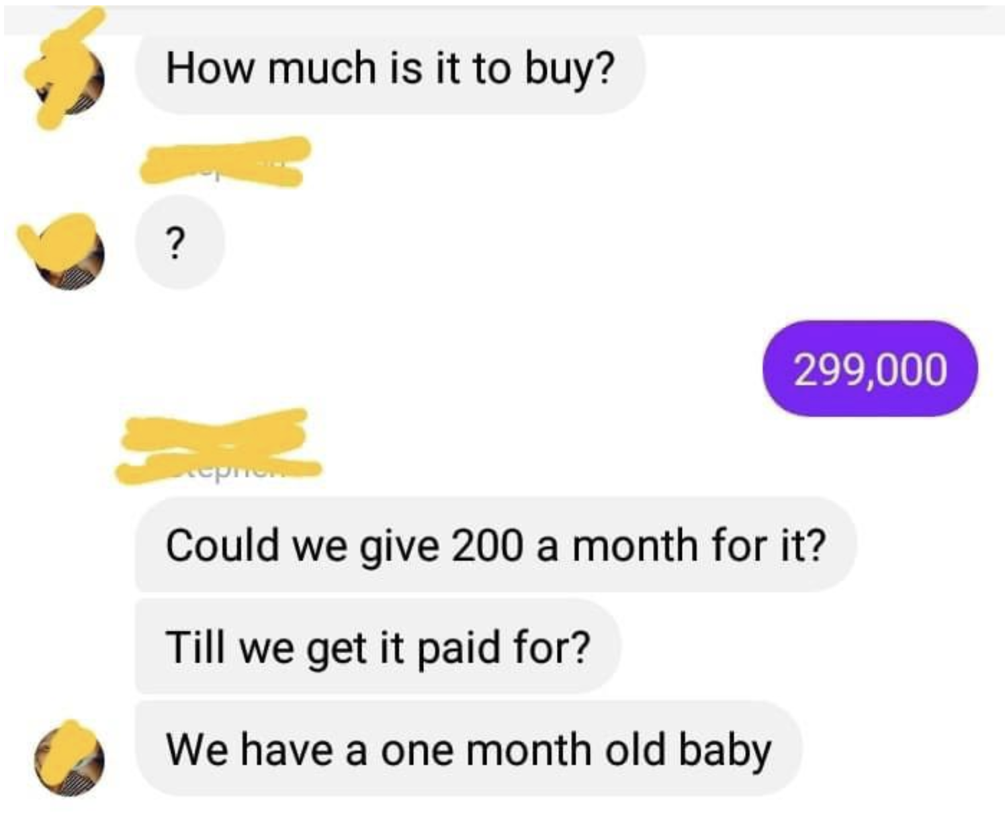
Task: Click the gray header strip at the top of the chat
Action: [502, 19]
